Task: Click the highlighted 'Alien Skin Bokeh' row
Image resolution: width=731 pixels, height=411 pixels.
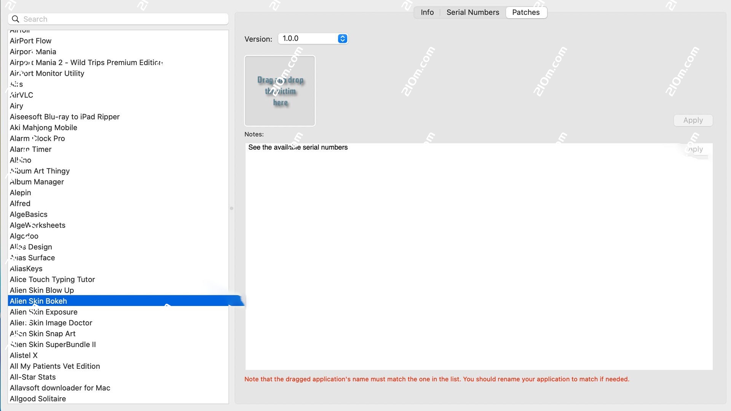Action: tap(118, 301)
